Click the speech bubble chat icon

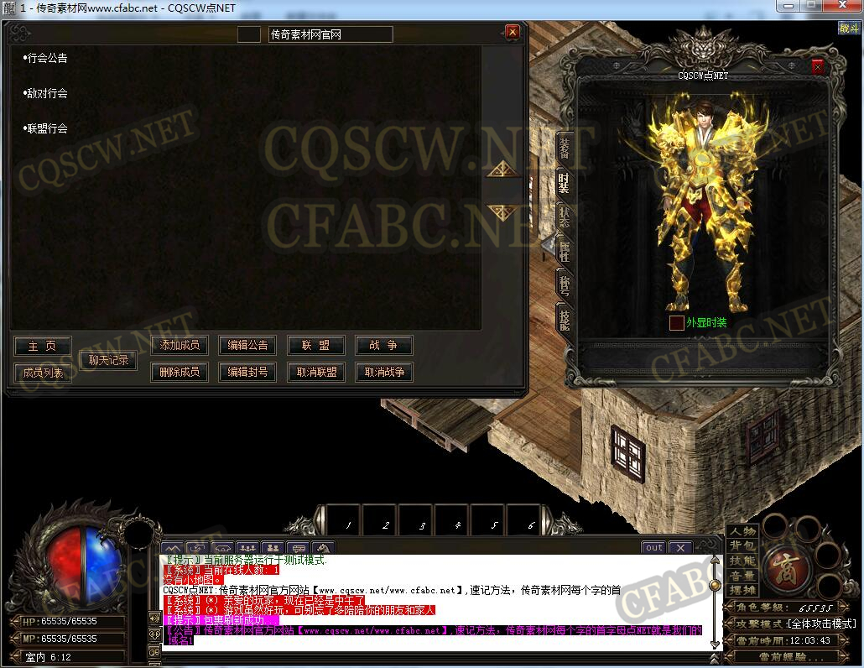tap(298, 548)
